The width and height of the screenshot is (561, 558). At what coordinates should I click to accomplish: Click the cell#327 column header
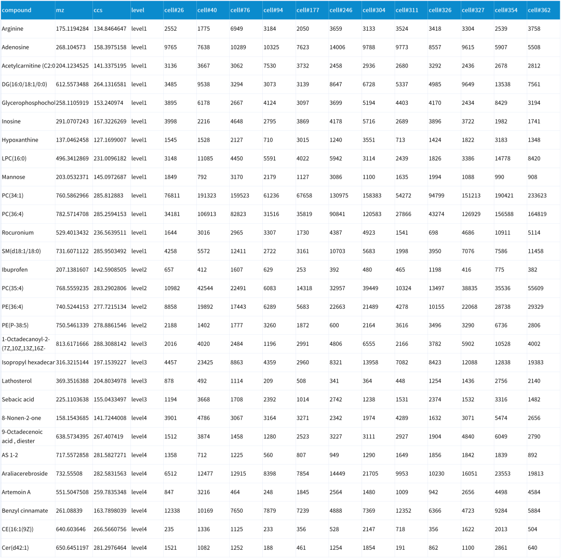(x=477, y=10)
